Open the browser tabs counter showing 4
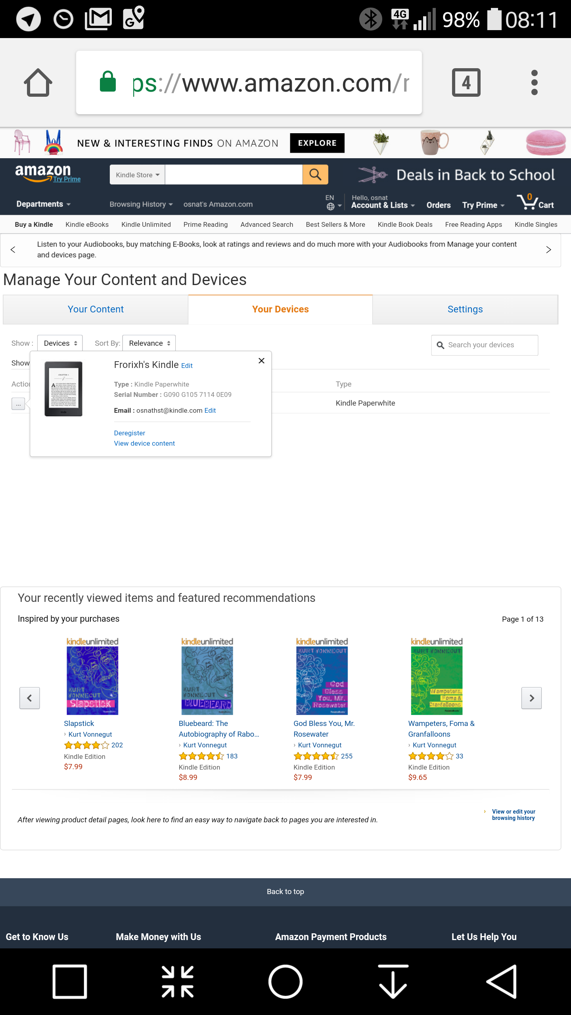The height and width of the screenshot is (1015, 571). coord(466,82)
